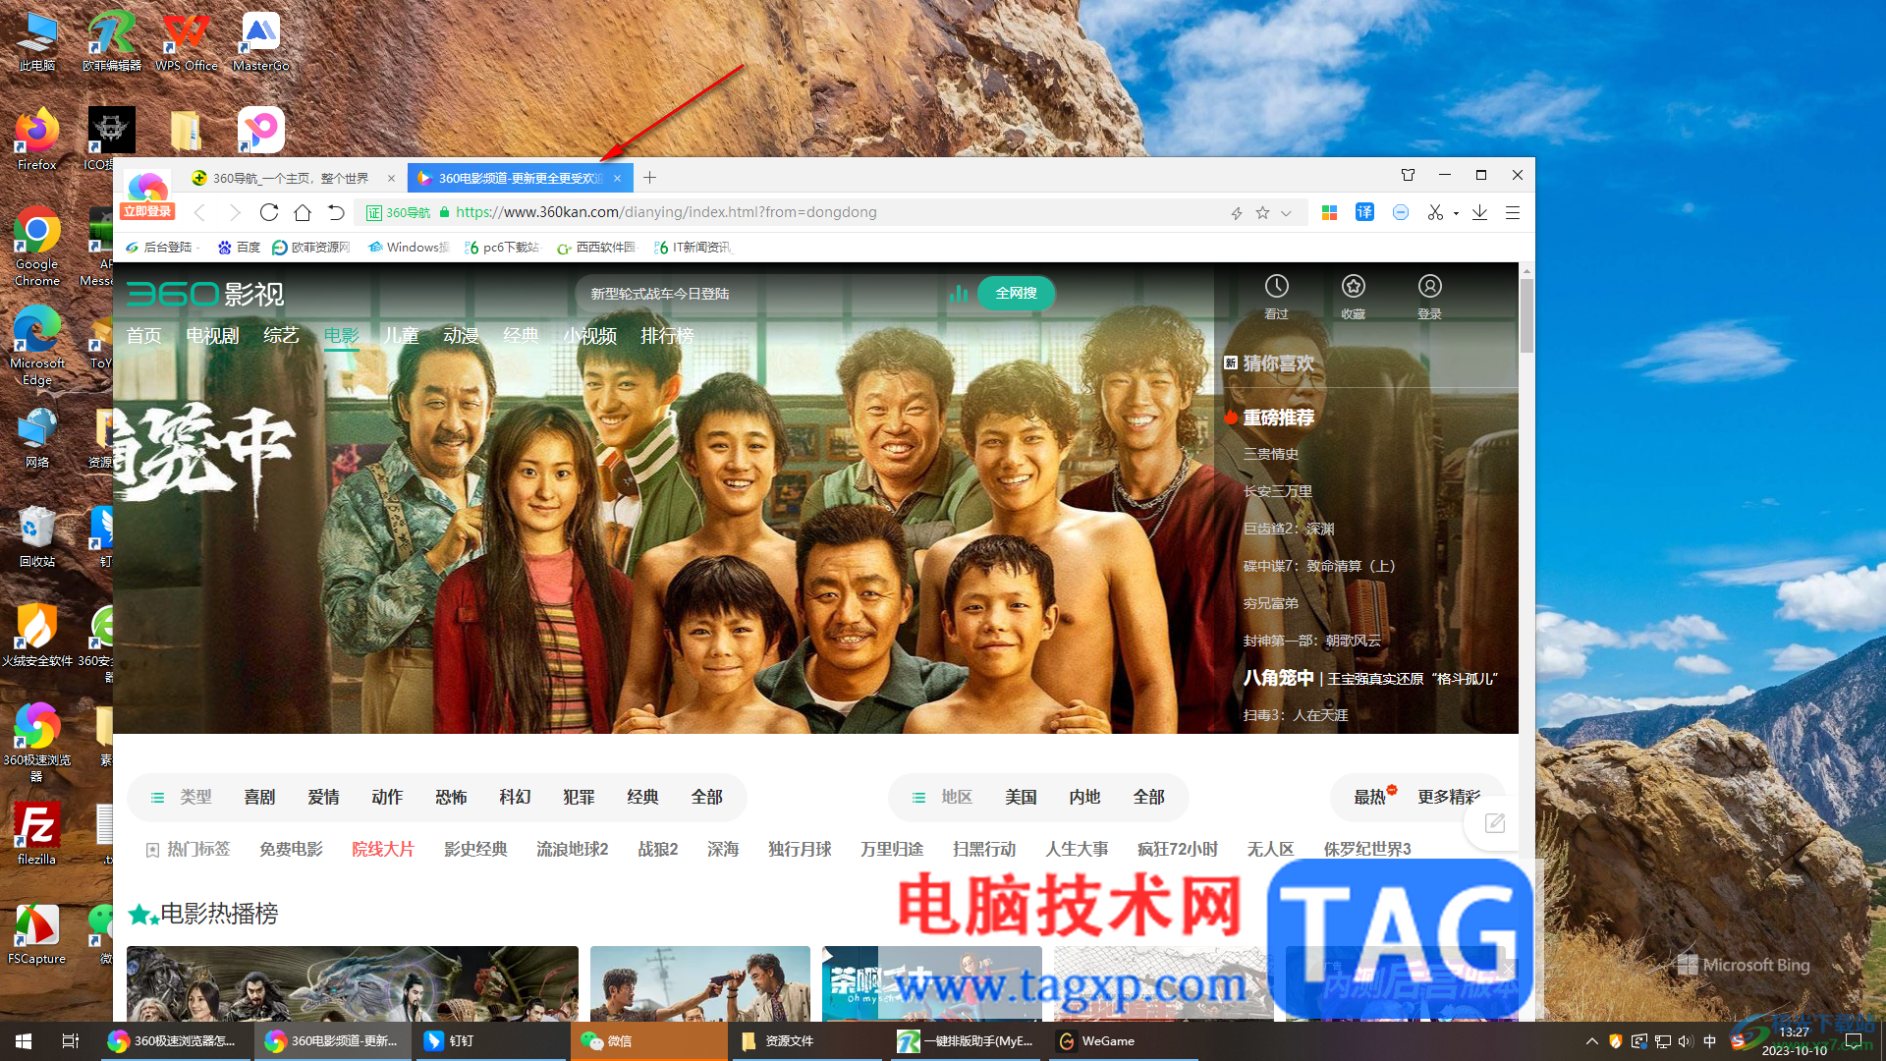Toggle the lightning speed mode icon
Viewport: 1886px width, 1061px height.
[1237, 212]
